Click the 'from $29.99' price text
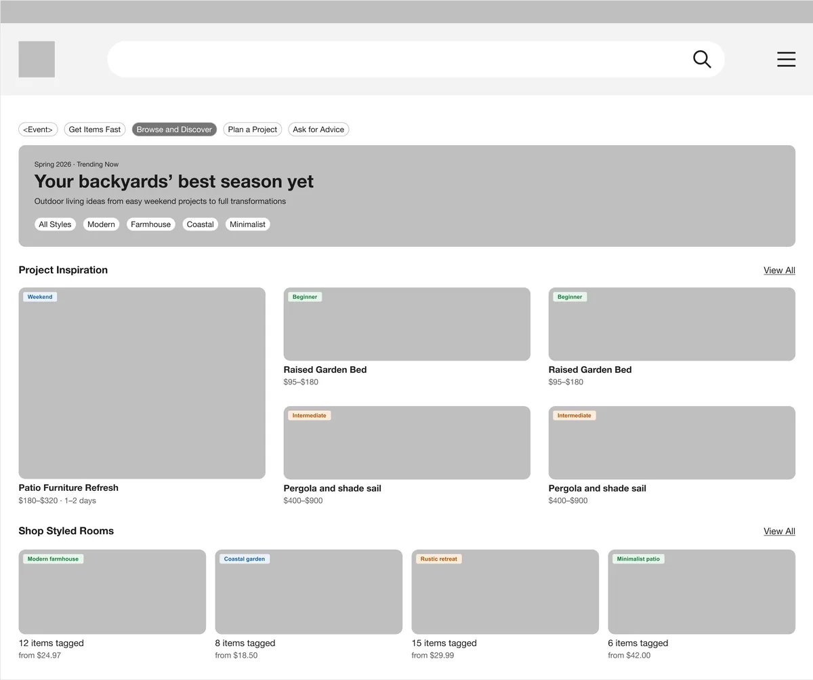 (433, 656)
